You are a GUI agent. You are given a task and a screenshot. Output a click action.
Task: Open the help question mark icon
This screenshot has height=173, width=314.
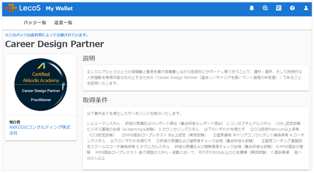pos(292,8)
